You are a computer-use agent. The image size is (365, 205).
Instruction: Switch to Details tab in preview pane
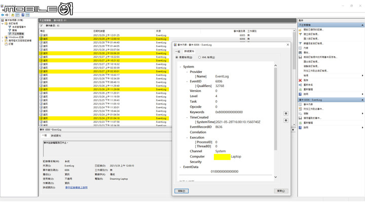point(56,136)
